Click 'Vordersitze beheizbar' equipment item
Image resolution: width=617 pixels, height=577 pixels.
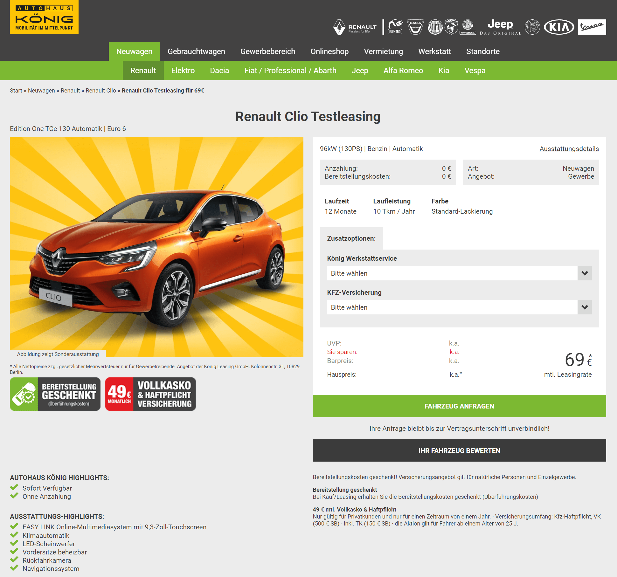point(55,552)
